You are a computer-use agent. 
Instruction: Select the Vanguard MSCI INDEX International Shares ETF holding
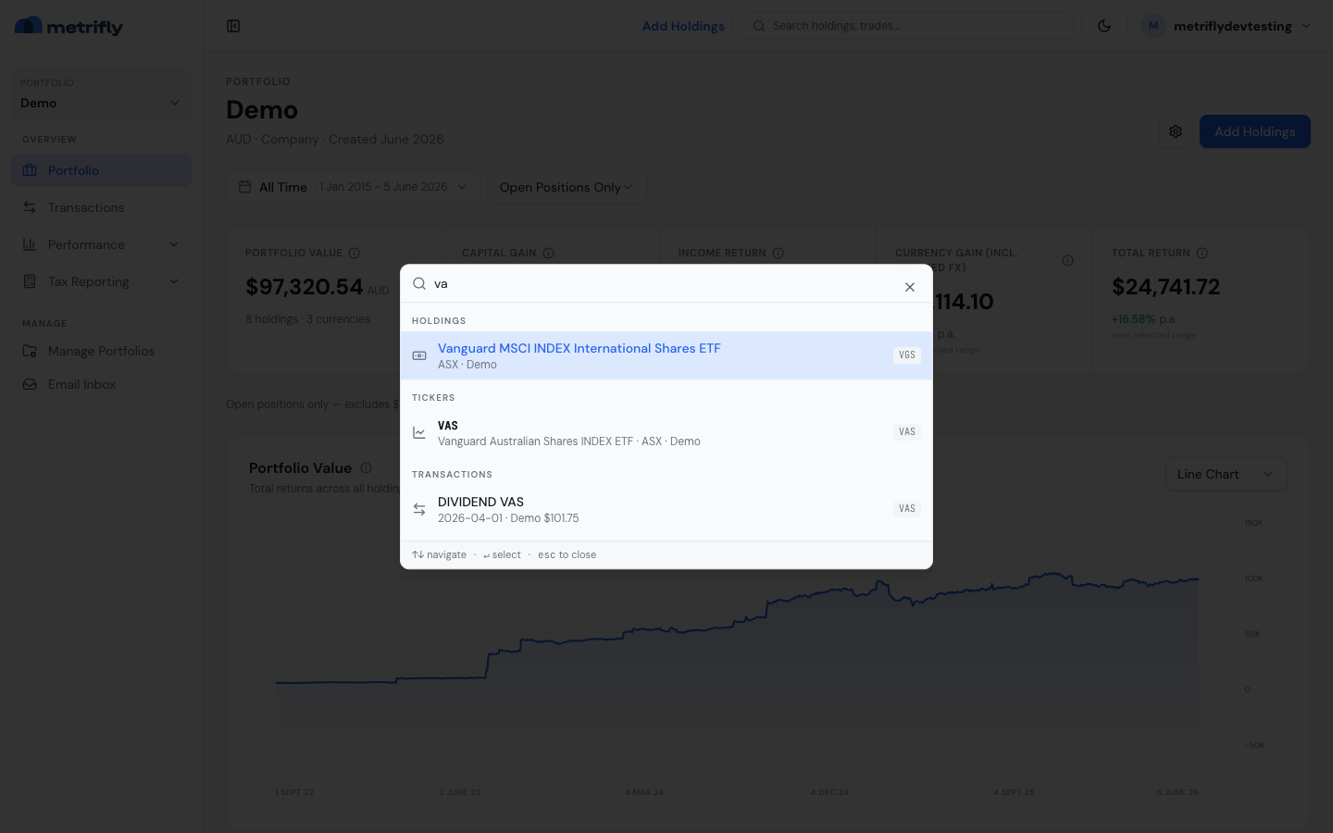(x=666, y=355)
